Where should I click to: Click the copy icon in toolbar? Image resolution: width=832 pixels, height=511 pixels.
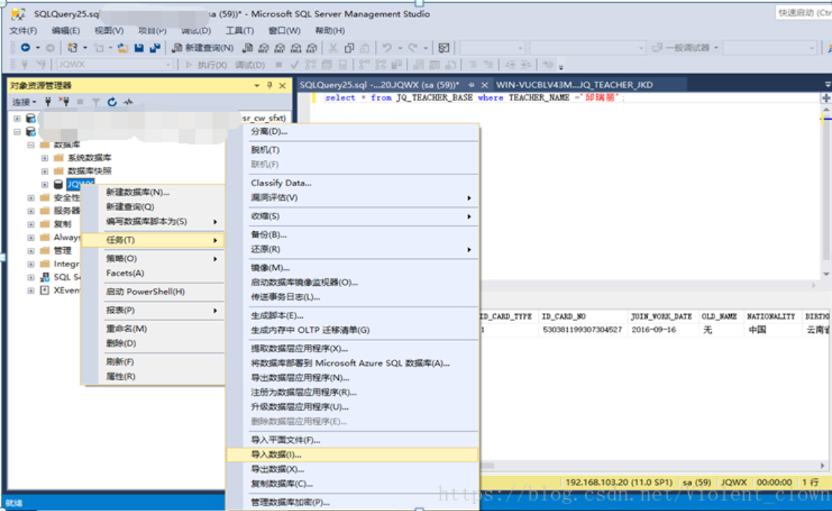349,48
